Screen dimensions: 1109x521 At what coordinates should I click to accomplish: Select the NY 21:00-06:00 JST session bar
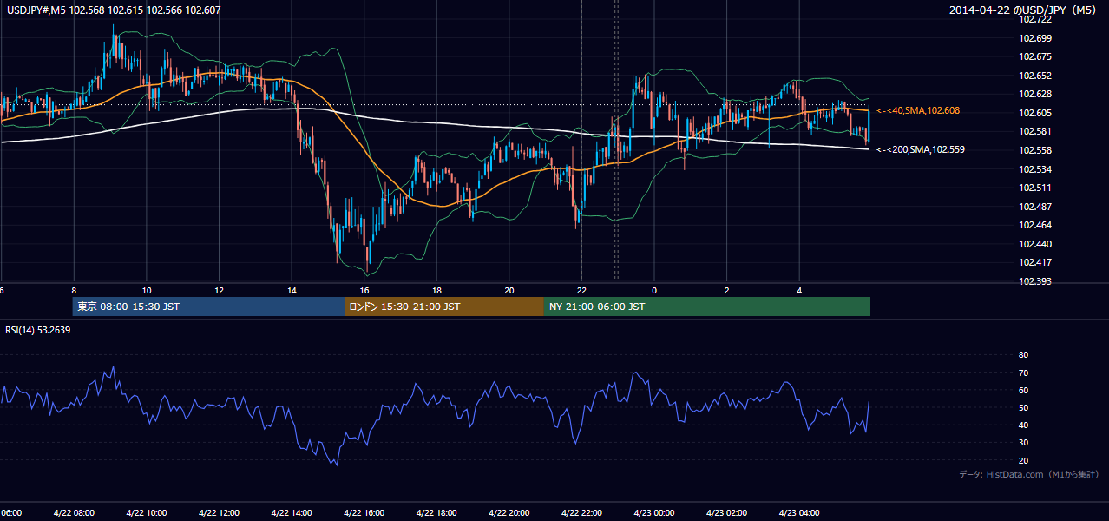click(707, 307)
